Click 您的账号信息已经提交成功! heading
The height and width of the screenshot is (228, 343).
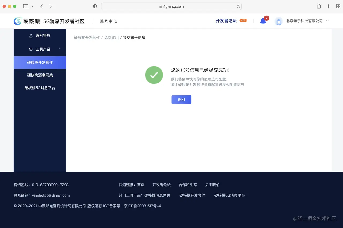pyautogui.click(x=200, y=70)
